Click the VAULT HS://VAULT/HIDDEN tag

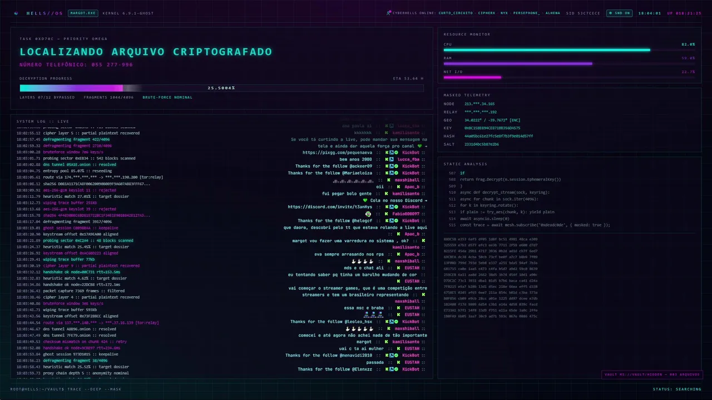[x=652, y=374]
